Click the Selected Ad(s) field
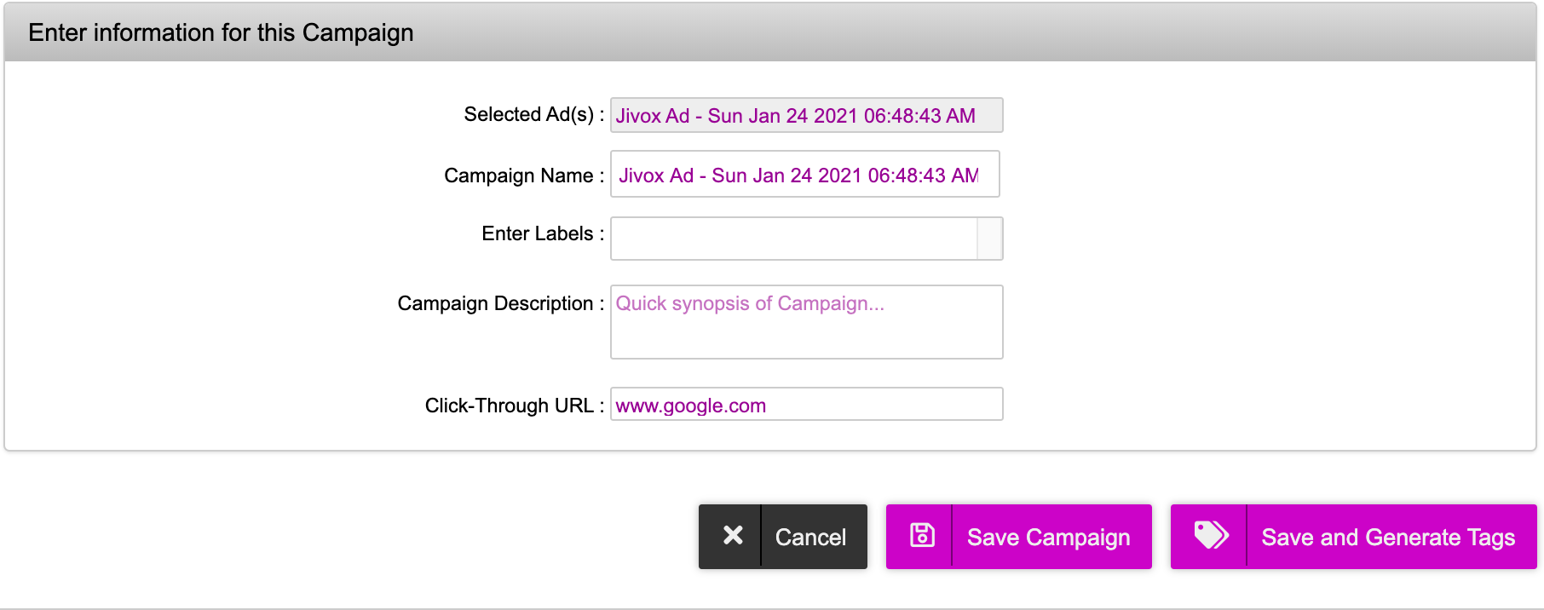 point(806,115)
